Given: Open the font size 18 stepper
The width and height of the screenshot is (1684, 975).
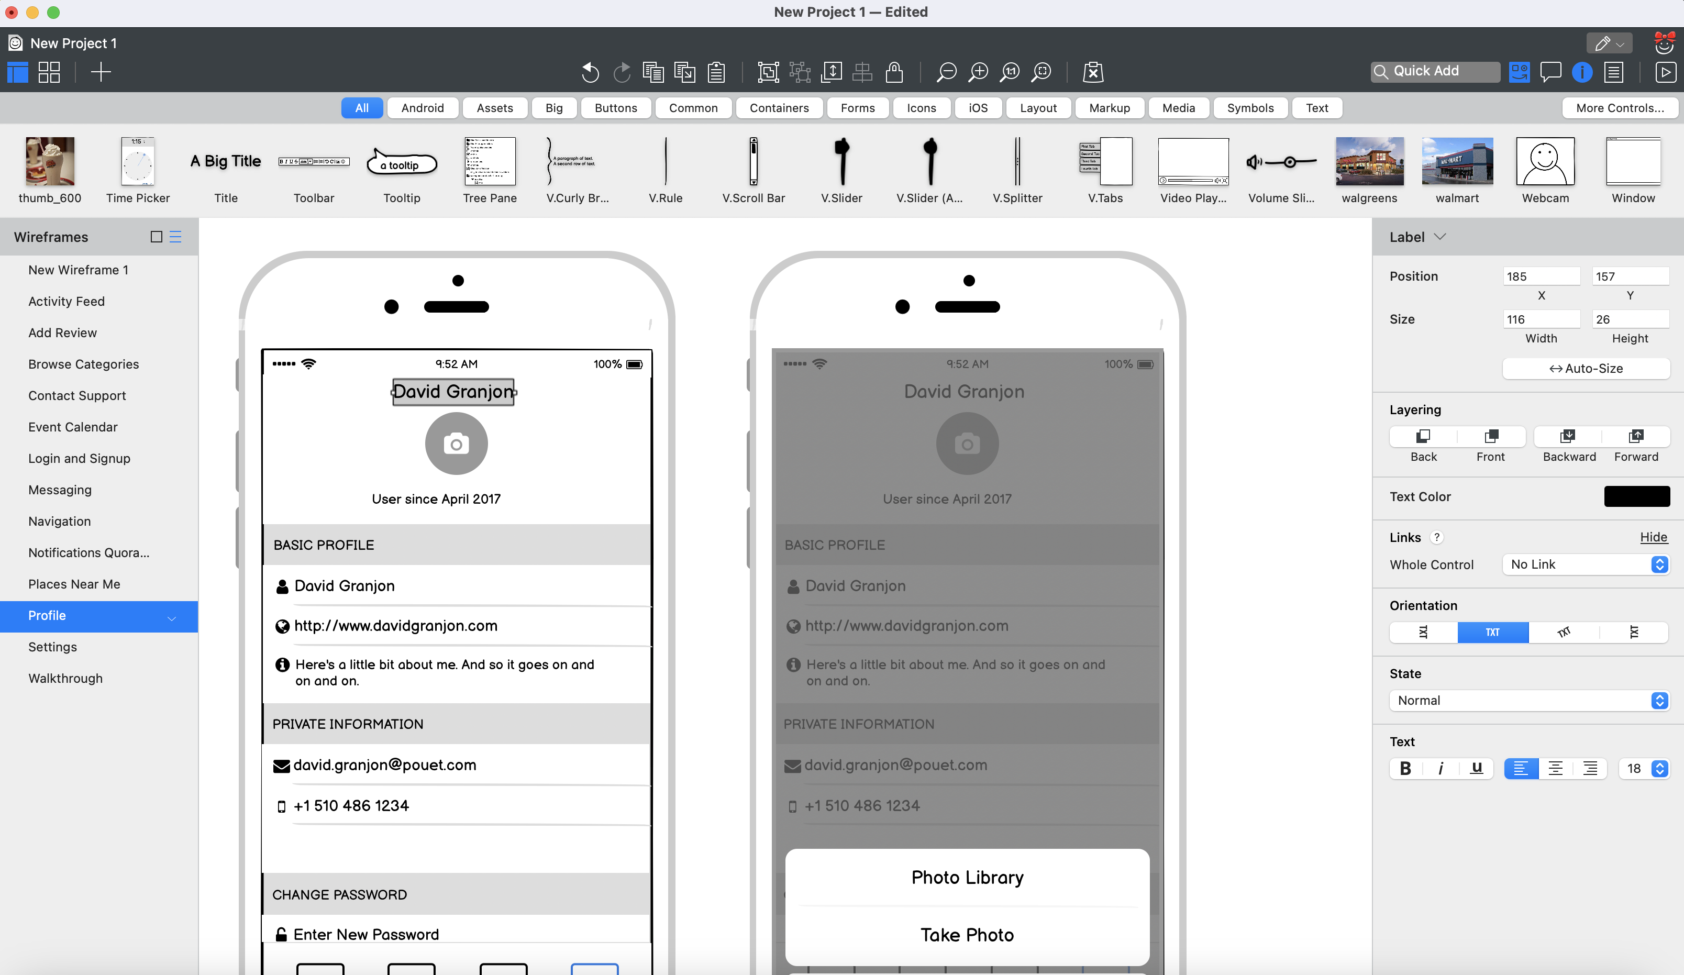Looking at the screenshot, I should (1660, 769).
